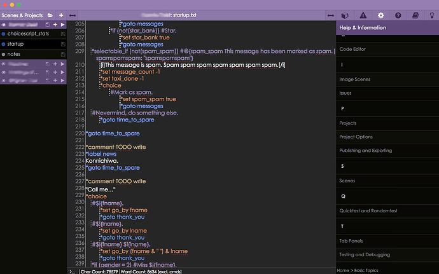The image size is (439, 274).
Task: Open the console prompt icon in status bar
Action: (73, 271)
